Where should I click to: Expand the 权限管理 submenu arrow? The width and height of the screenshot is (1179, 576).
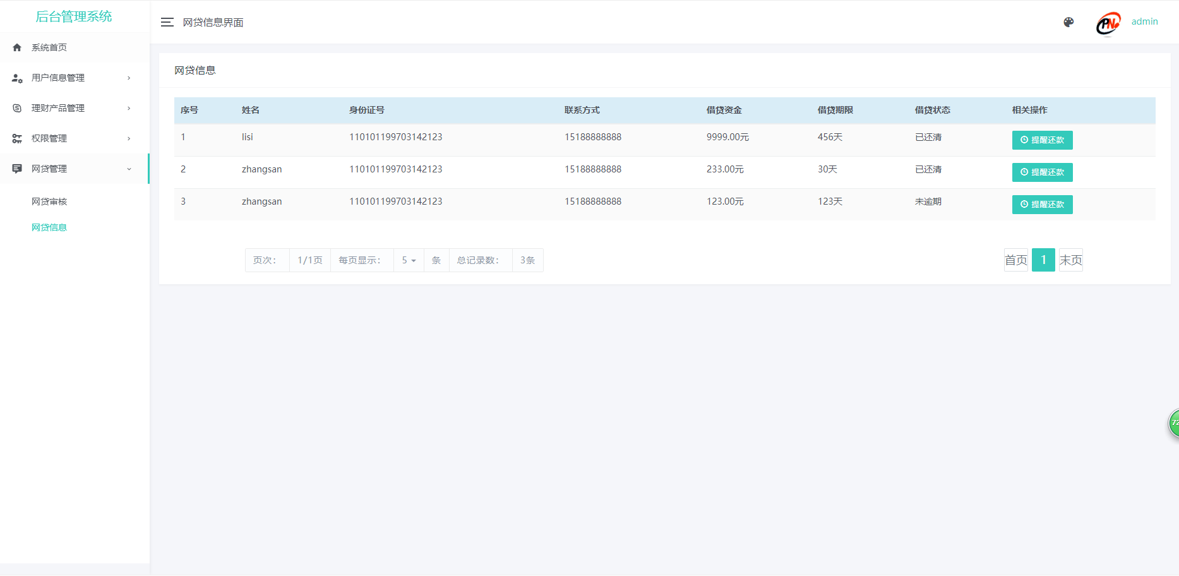129,138
